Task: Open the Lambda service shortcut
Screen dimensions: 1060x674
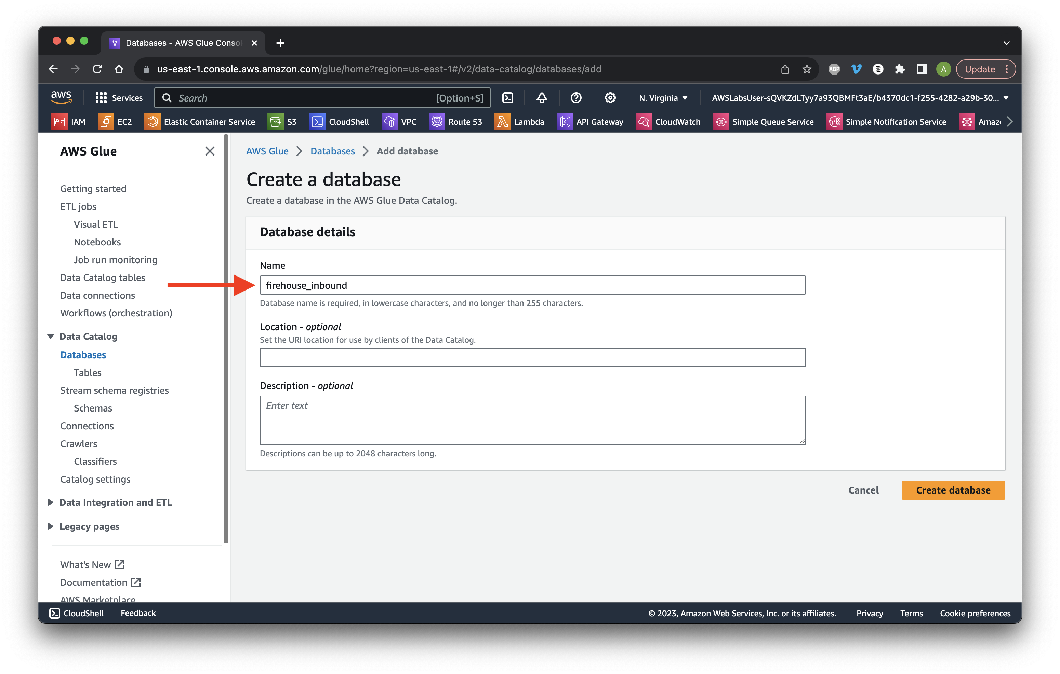Action: point(520,122)
